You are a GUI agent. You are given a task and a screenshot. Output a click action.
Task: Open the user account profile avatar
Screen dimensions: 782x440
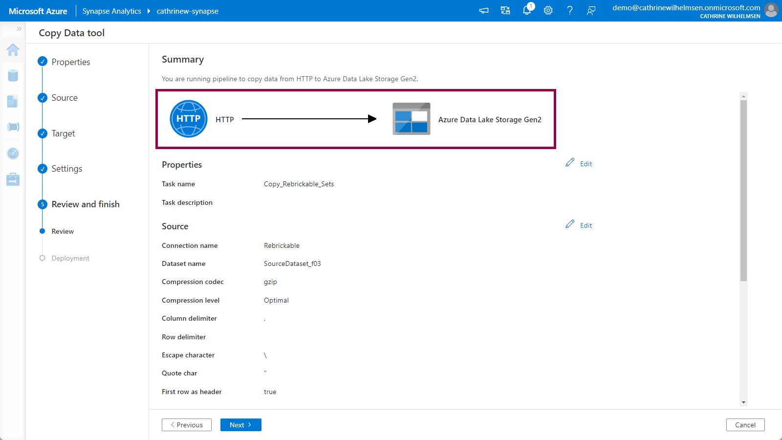coord(771,10)
